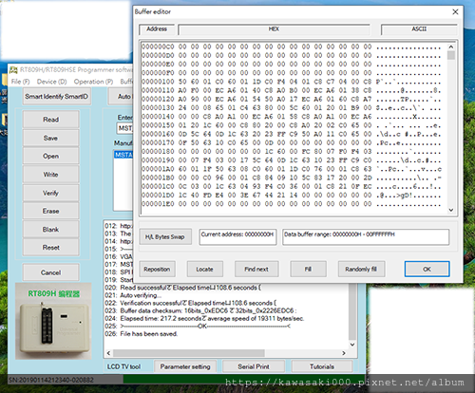The width and height of the screenshot is (475, 393).
Task: Close the Buffer editor dialog
Action: click(455, 11)
